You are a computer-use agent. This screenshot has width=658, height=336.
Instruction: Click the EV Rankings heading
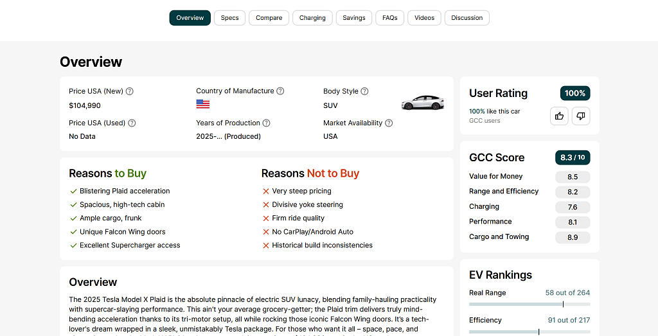(x=501, y=275)
